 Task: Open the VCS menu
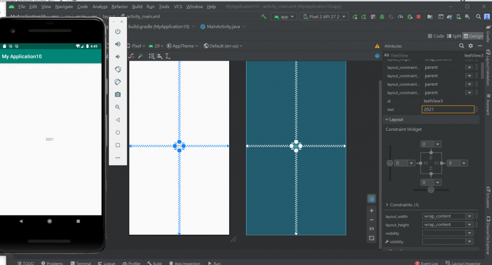[178, 7]
